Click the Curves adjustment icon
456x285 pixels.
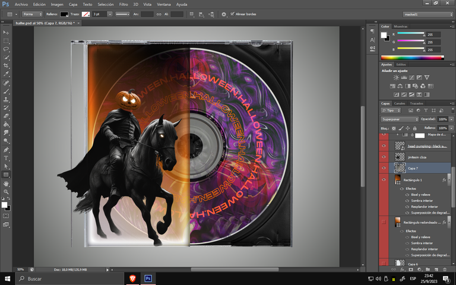coord(411,77)
